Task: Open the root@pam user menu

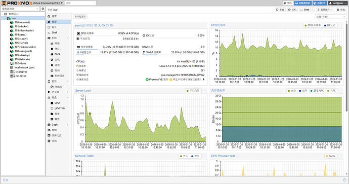Action: coord(338,3)
